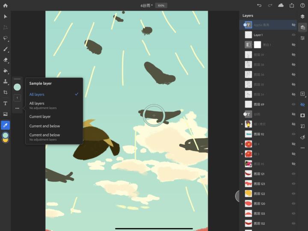The height and width of the screenshot is (231, 308).
Task: Toggle visibility of Layer 1
Action: (293, 35)
